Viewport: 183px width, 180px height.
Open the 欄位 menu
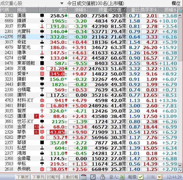[176, 4]
